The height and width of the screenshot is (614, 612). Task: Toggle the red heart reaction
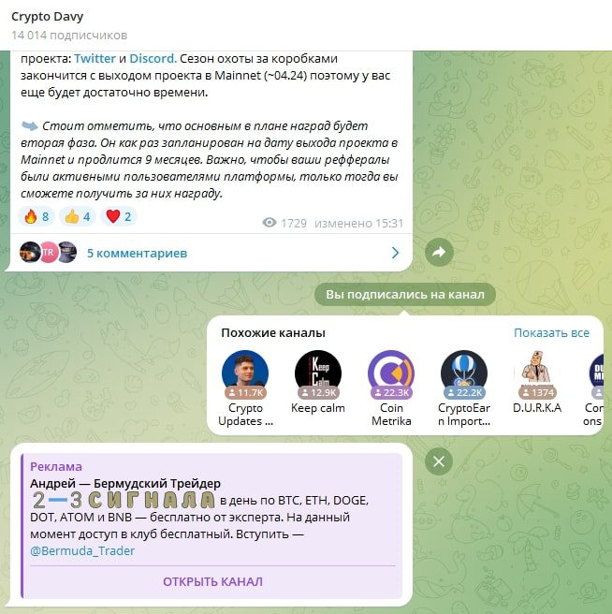click(x=119, y=216)
